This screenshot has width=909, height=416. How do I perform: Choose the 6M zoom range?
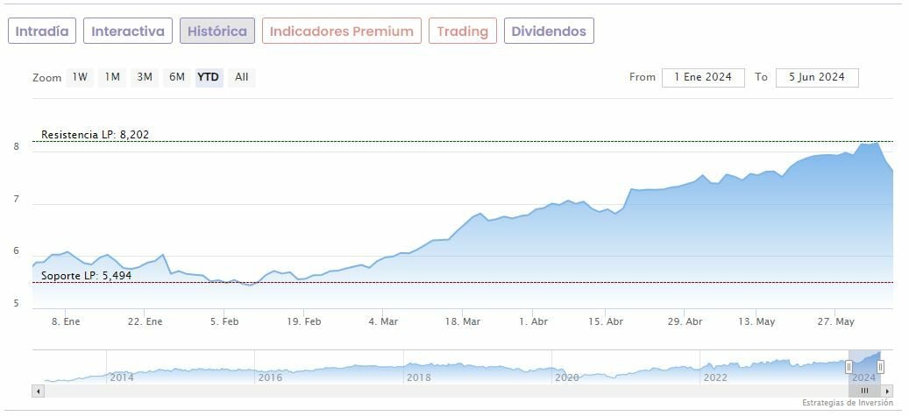point(177,77)
